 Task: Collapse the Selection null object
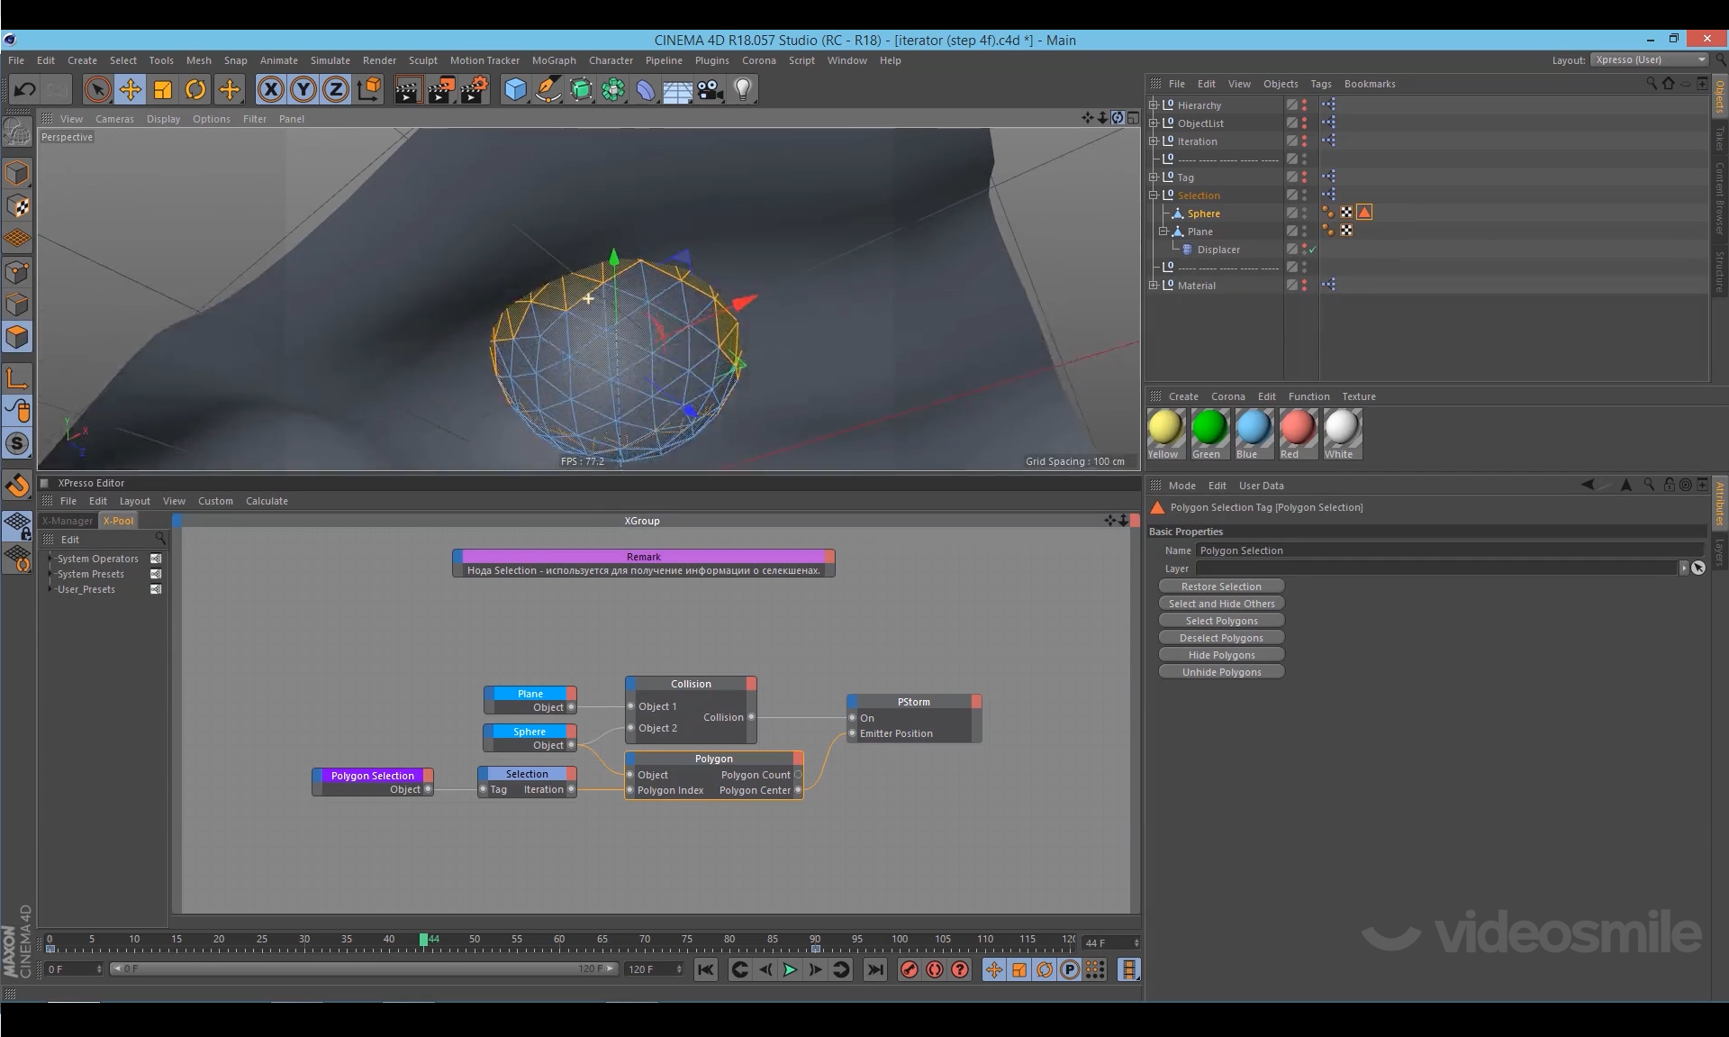pos(1153,196)
